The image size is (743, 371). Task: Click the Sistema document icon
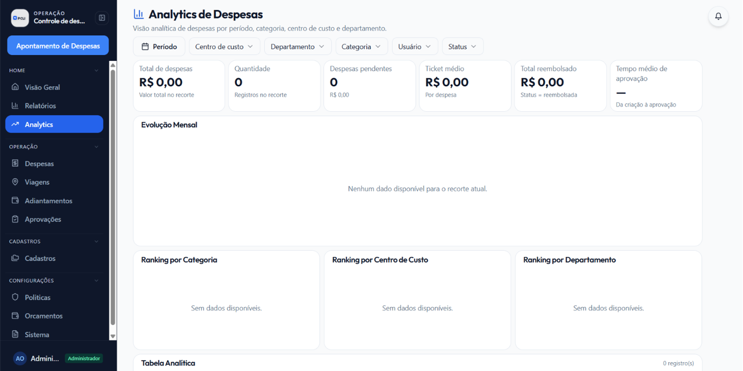coord(15,334)
